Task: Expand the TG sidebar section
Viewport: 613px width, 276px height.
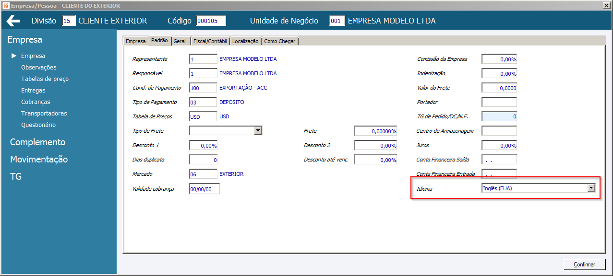Action: [16, 177]
